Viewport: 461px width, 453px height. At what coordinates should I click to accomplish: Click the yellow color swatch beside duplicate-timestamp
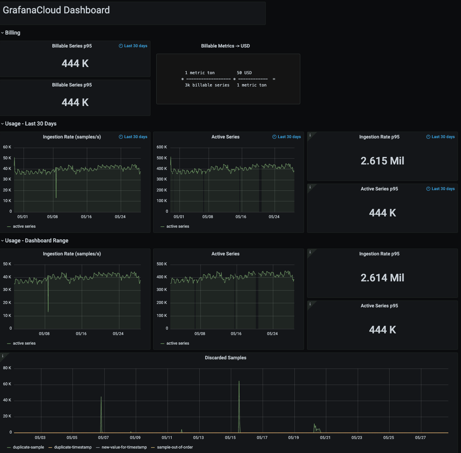pos(50,448)
